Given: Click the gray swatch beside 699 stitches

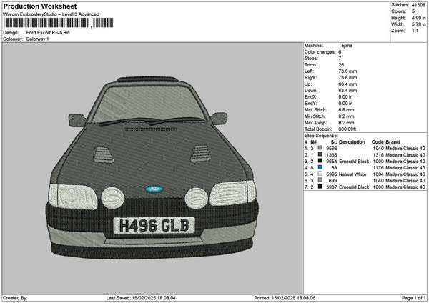Looking at the screenshot, I should (319, 180).
